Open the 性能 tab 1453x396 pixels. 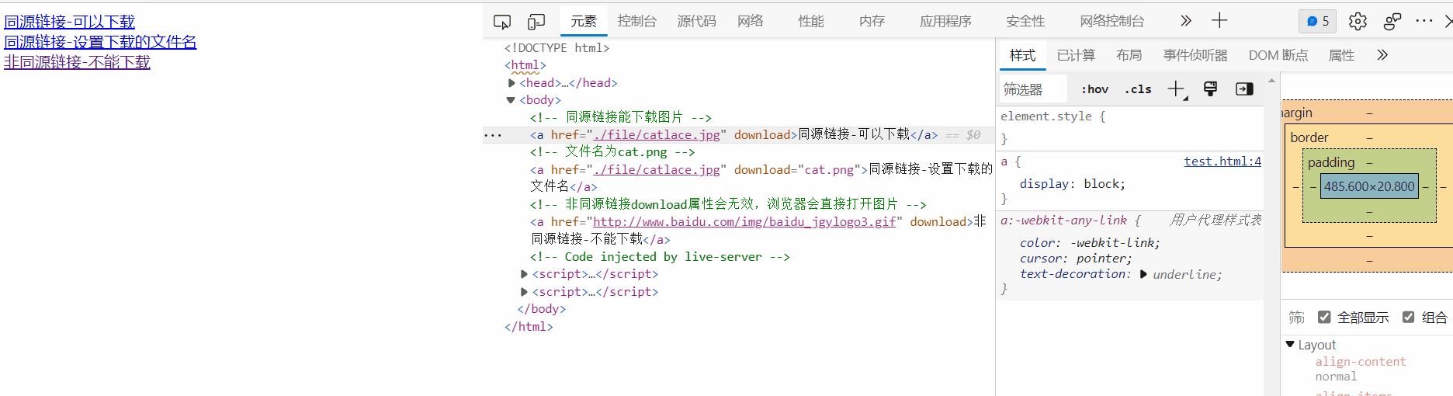tap(811, 21)
